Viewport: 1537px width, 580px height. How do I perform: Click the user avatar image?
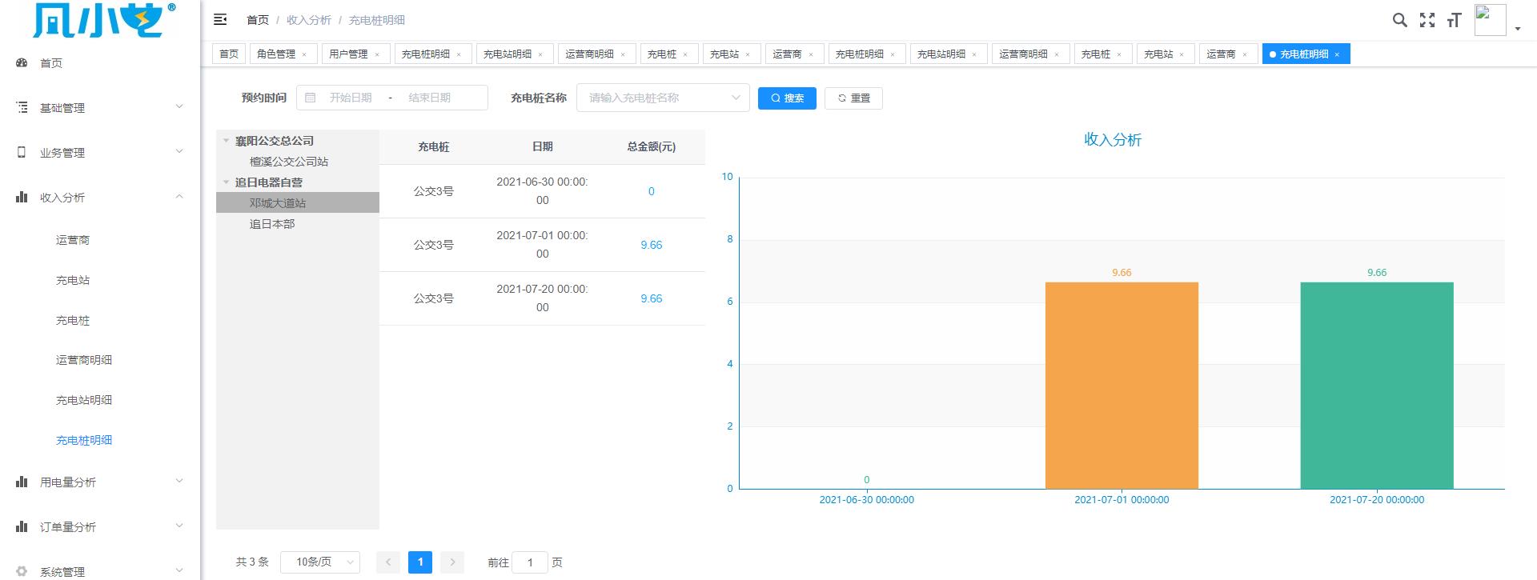pos(1490,20)
